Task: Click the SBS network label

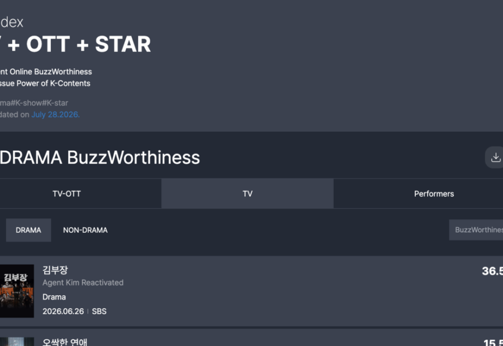Action: pyautogui.click(x=99, y=311)
